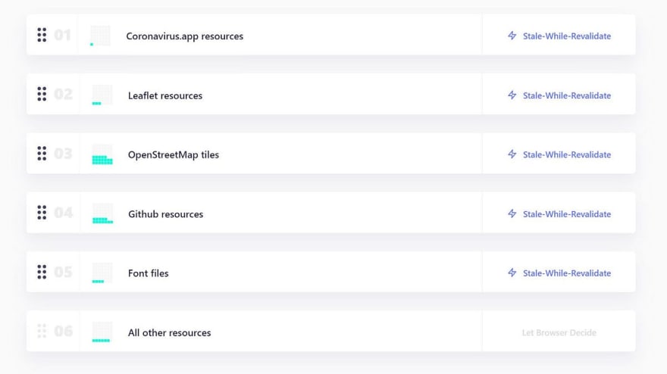Click the faded drag handle of rule 06
The width and height of the screenshot is (667, 374).
tap(42, 331)
